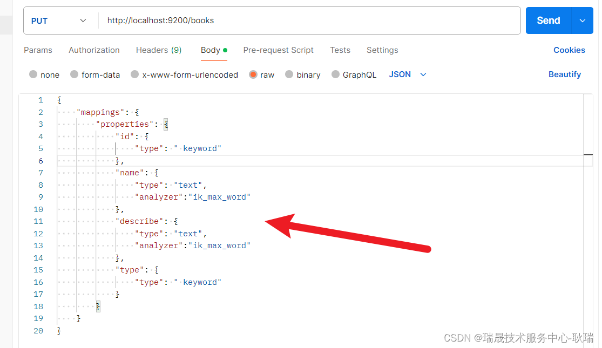Click the opening brace on line 1

[x=59, y=100]
